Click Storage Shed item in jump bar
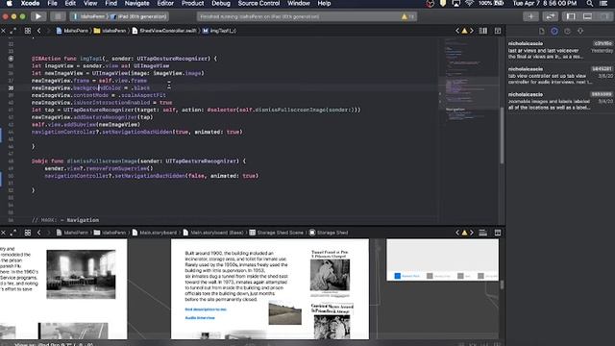Screen dimensions: 615x346 click(x=329, y=233)
